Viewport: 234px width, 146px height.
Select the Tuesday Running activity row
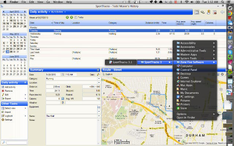point(127,31)
